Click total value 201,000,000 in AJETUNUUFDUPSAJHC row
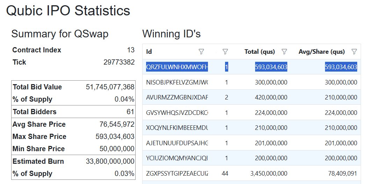The image size is (368, 184). point(271,143)
